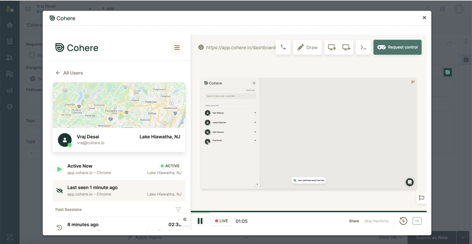Go back to All Users
This screenshot has height=244, width=472.
point(69,73)
